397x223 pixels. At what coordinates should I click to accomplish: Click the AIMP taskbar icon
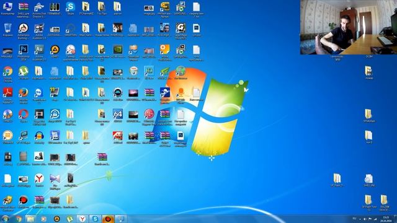[56, 219]
